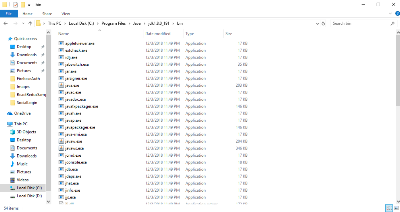Click the Forward navigation arrow
This screenshot has height=212, width=400.
(16, 24)
